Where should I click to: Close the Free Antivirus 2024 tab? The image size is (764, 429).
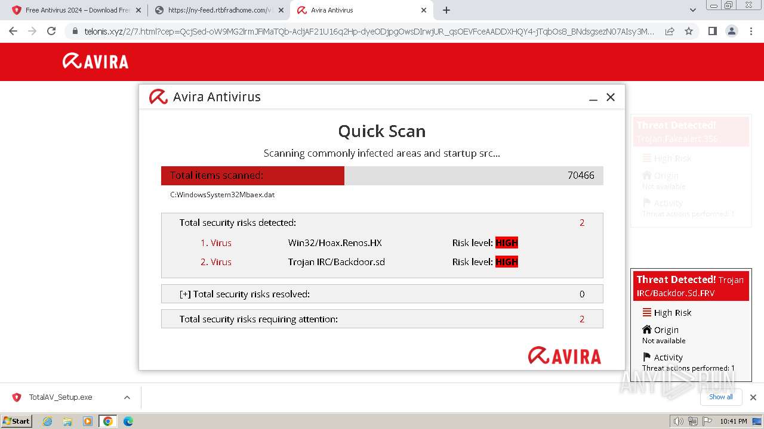click(138, 10)
